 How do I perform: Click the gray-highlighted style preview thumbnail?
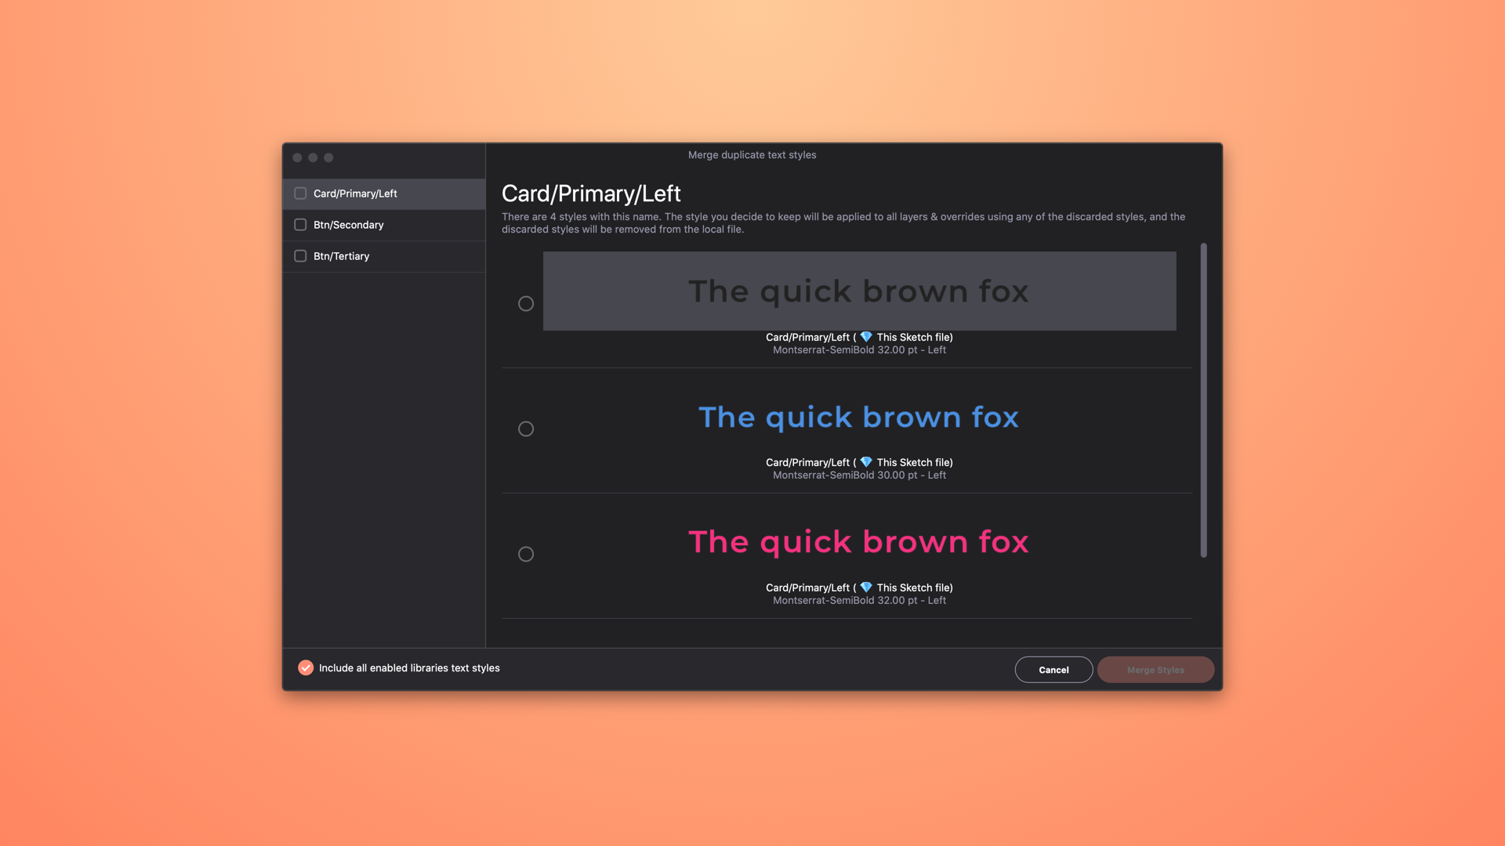pyautogui.click(x=859, y=291)
